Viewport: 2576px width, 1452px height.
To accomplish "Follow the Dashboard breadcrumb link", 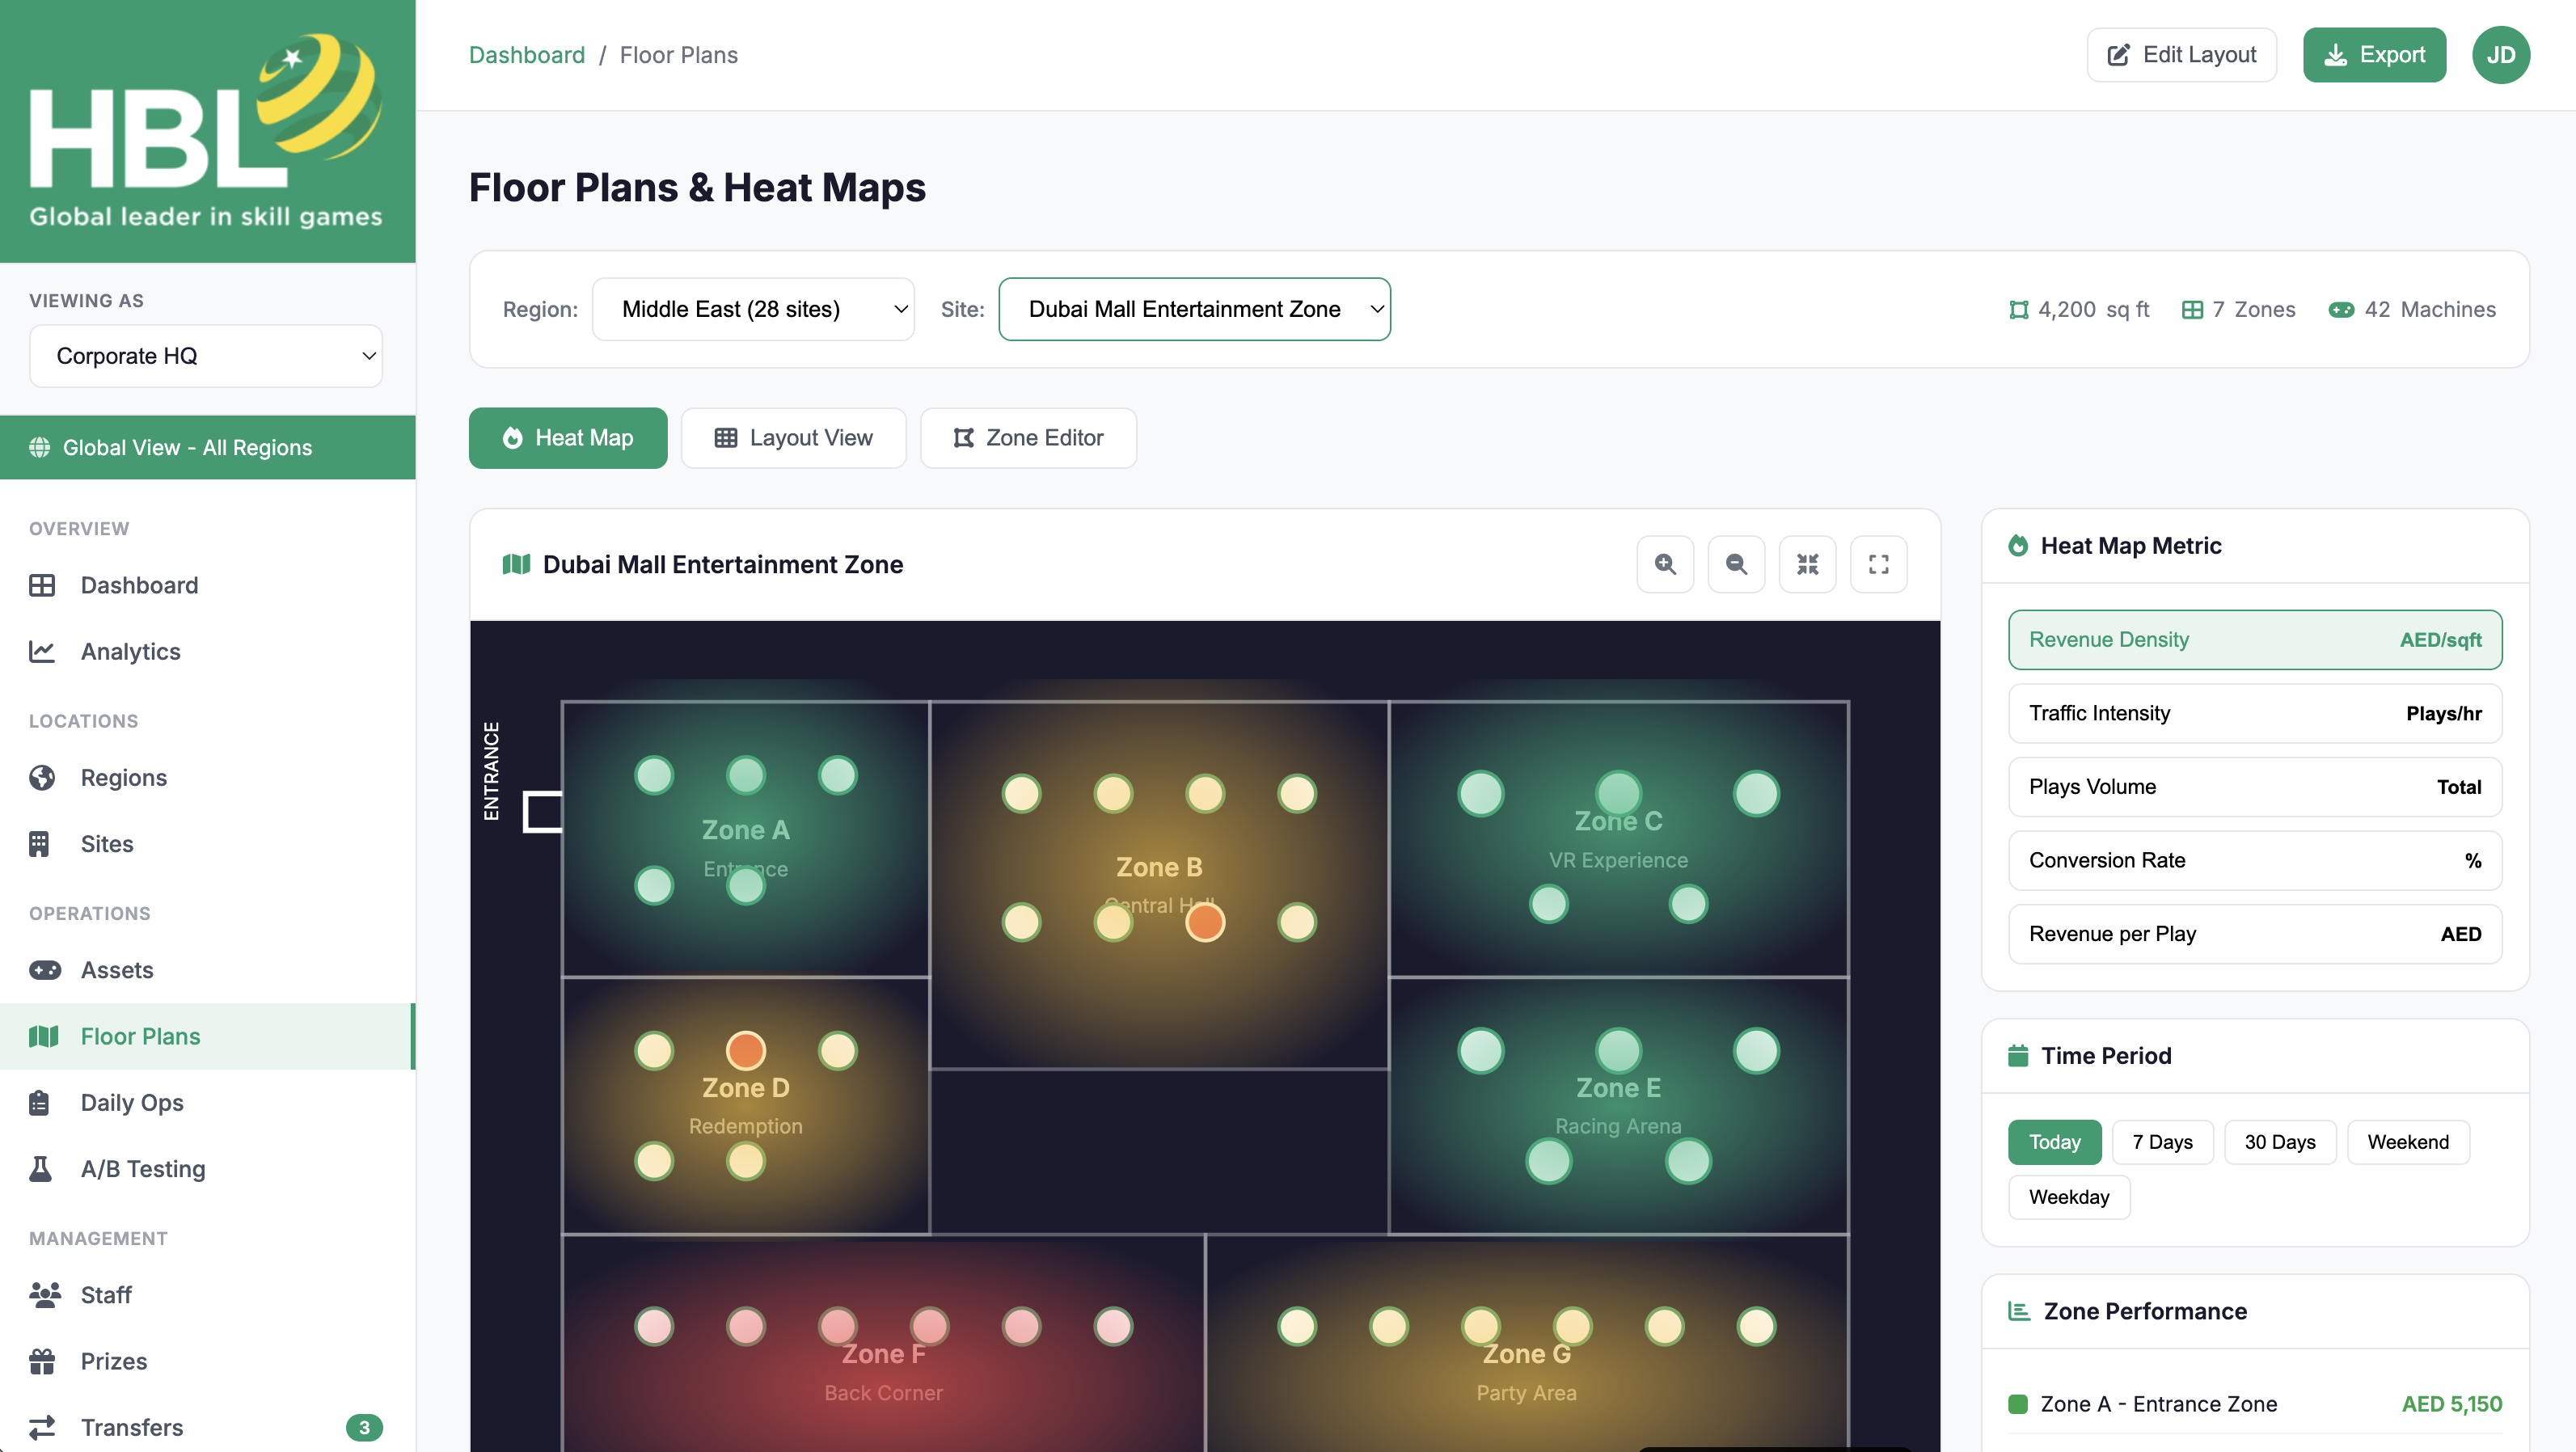I will coord(527,55).
